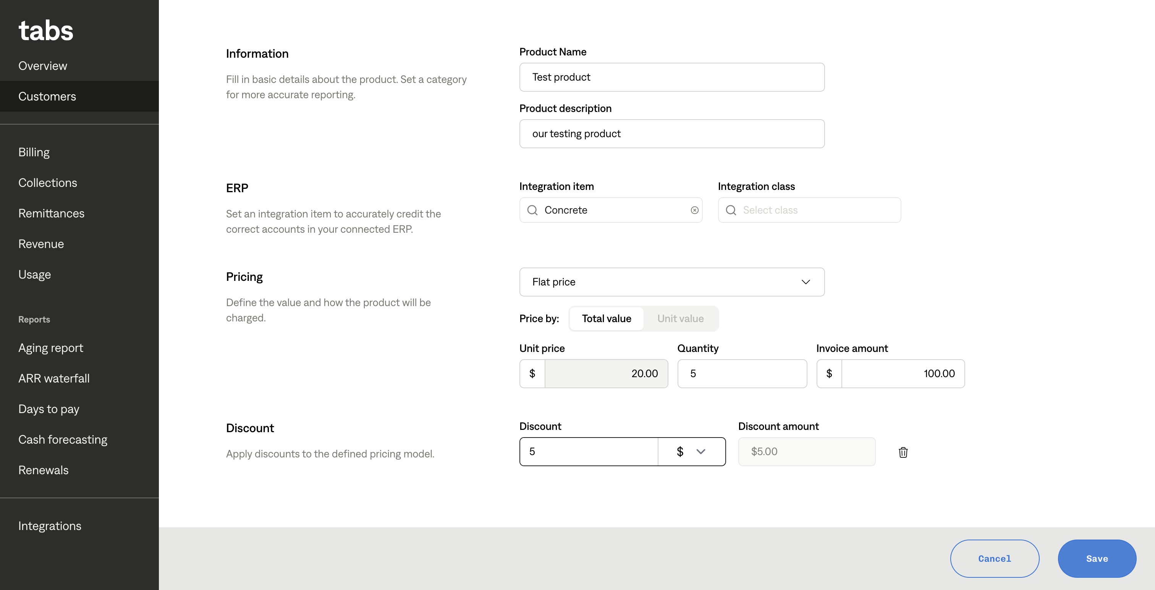Select Total value pricing option
The width and height of the screenshot is (1155, 590).
(x=606, y=319)
